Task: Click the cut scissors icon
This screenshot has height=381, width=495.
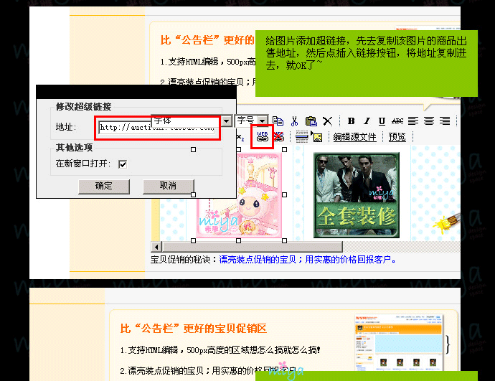Action: coord(295,121)
